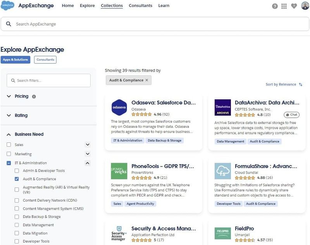Image resolution: width=310 pixels, height=245 pixels.
Task: Check the Data Management checkbox
Action: click(17, 225)
